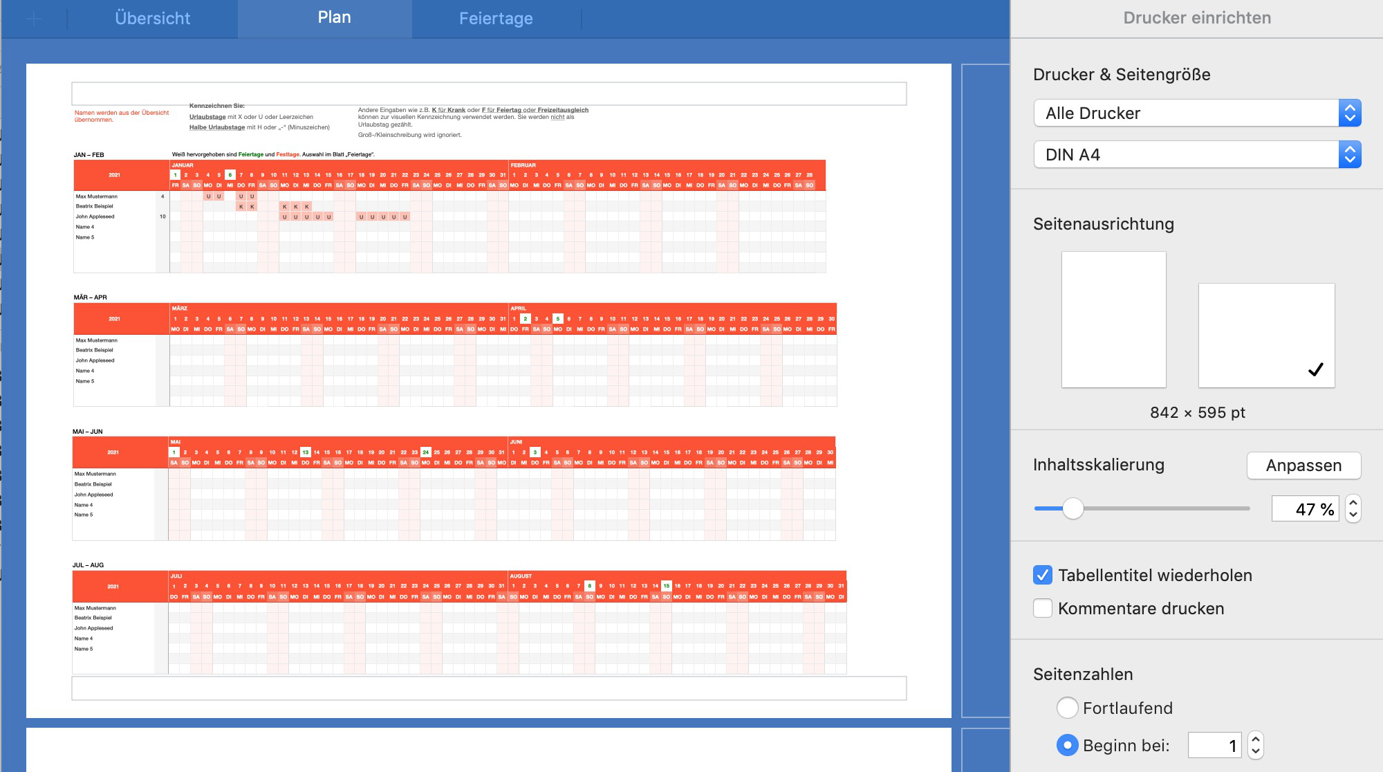Open the DIN A4 paper size dropdown
Viewport: 1383px width, 772px height.
click(1197, 154)
